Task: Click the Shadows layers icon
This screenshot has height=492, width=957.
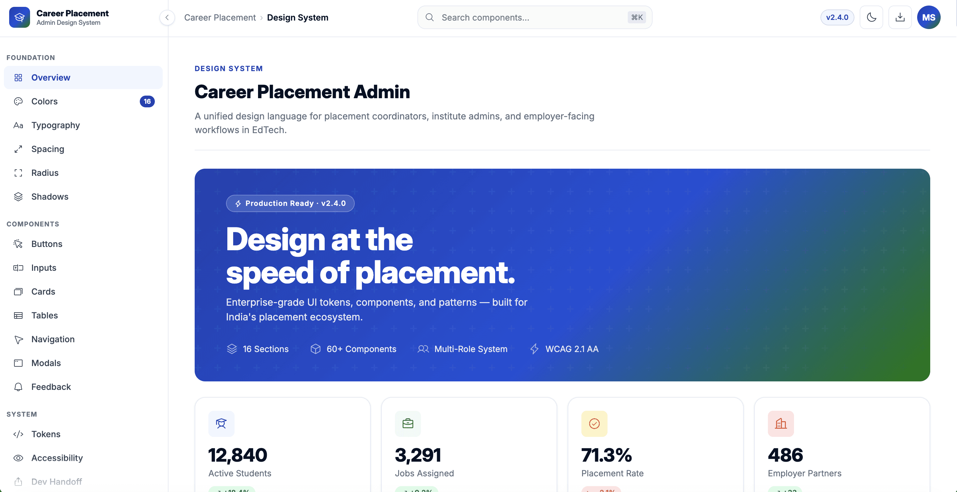Action: click(18, 196)
